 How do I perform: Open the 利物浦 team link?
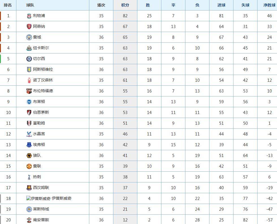39,16
